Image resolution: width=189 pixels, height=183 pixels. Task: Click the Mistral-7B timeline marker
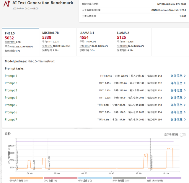(x=34, y=165)
